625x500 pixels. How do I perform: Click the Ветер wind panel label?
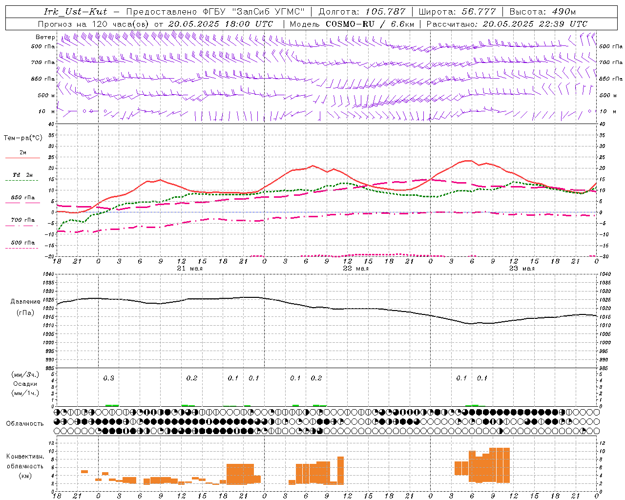(45, 37)
